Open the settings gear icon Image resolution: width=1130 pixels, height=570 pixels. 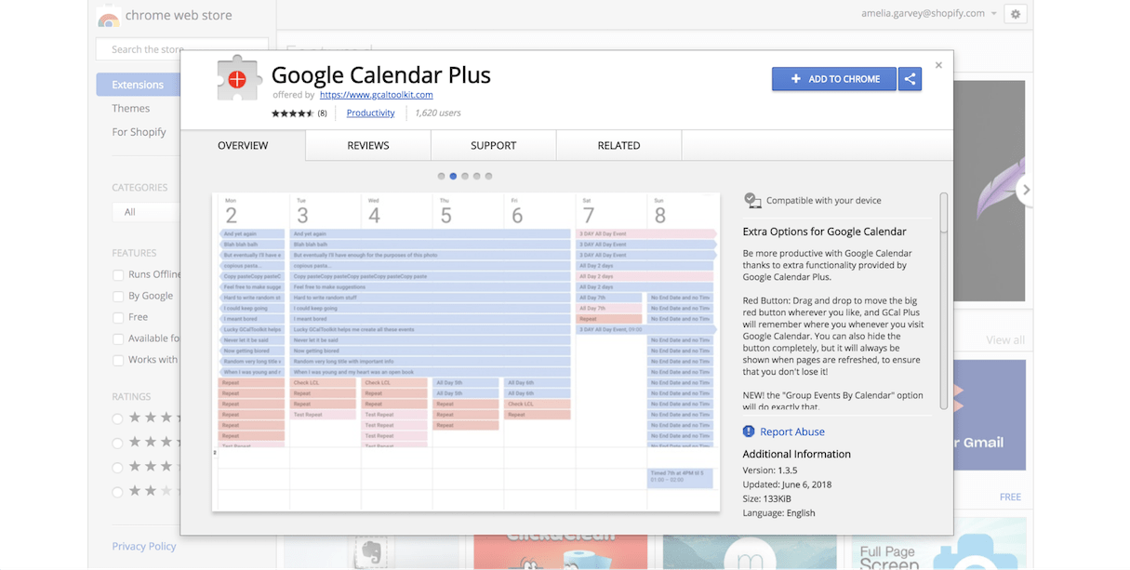(1016, 14)
